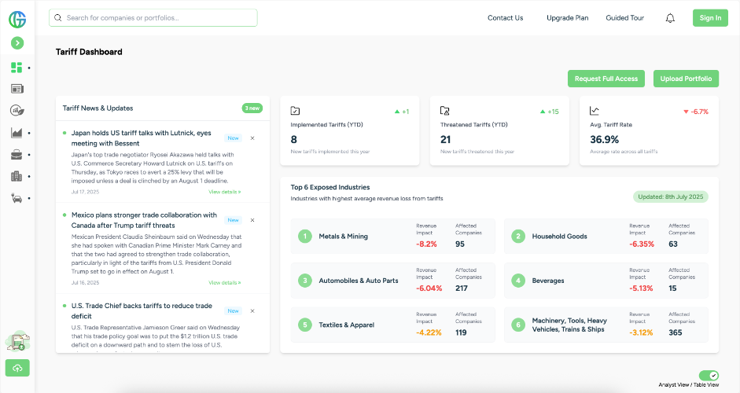
Task: Start the Guided Tour from top navigation
Action: [624, 18]
